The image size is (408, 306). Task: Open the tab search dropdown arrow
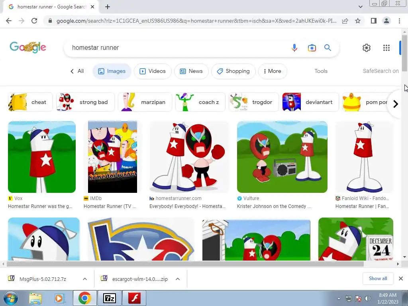click(360, 7)
